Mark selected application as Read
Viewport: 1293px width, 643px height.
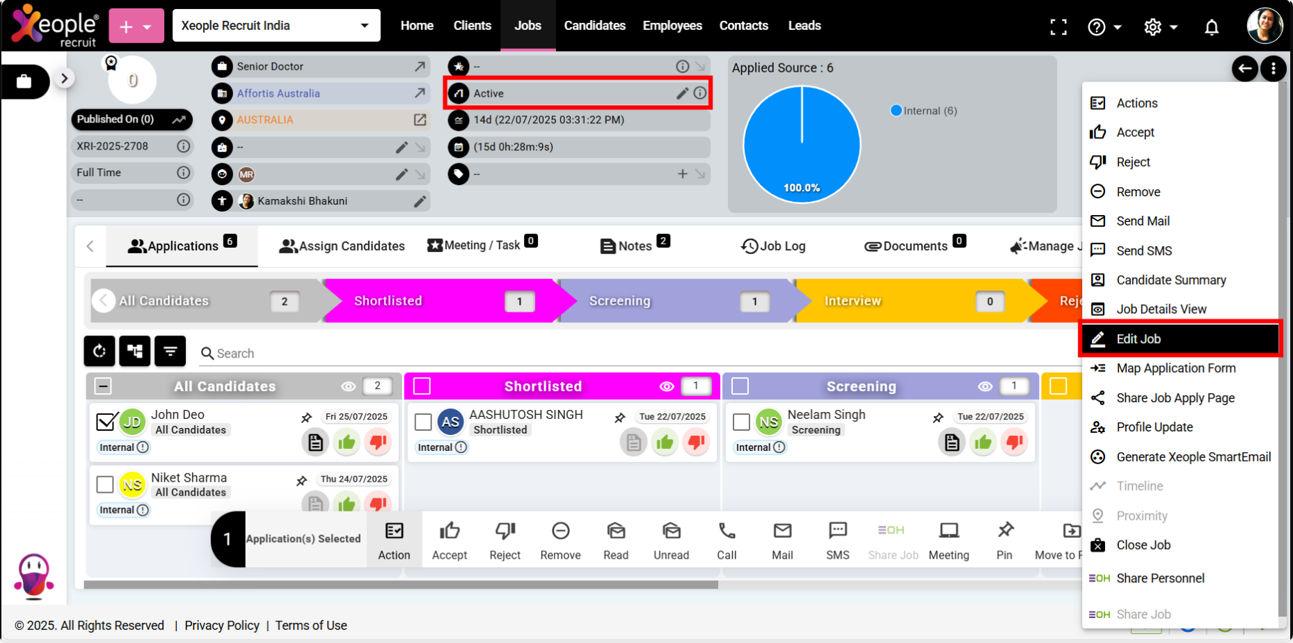pos(616,540)
